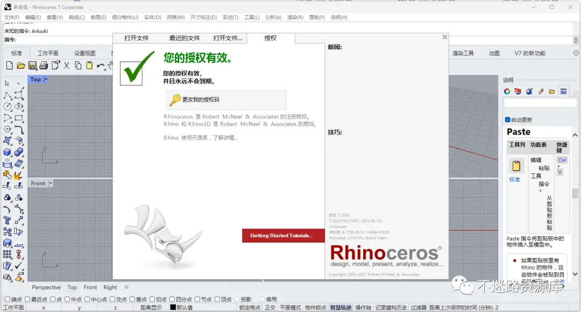
Task: Click the Check objects checkmark tool
Action: point(18,266)
